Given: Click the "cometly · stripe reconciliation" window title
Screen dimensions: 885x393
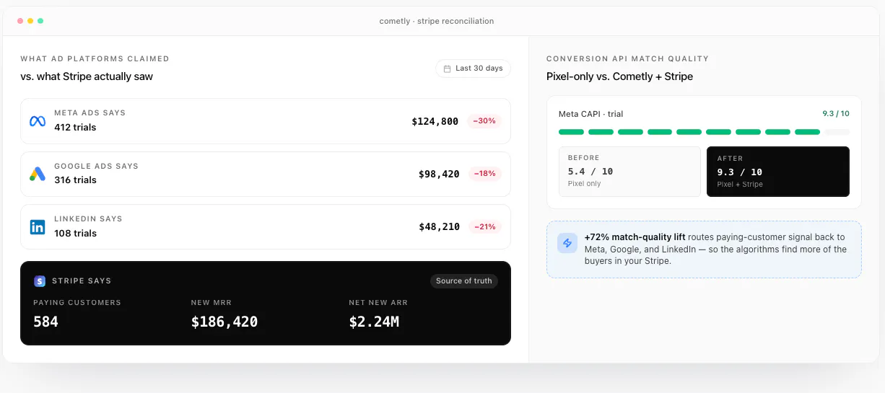Looking at the screenshot, I should pyautogui.click(x=437, y=21).
